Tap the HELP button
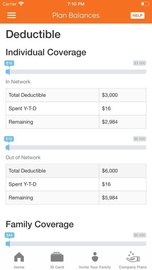Viewport: 152px width, 270px height. tap(137, 15)
